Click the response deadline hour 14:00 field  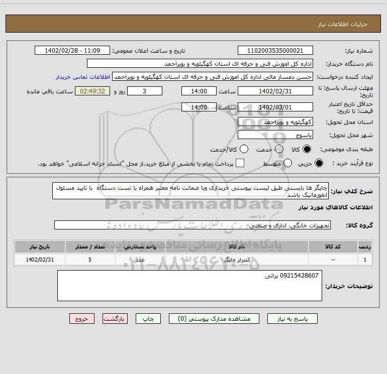point(199,91)
